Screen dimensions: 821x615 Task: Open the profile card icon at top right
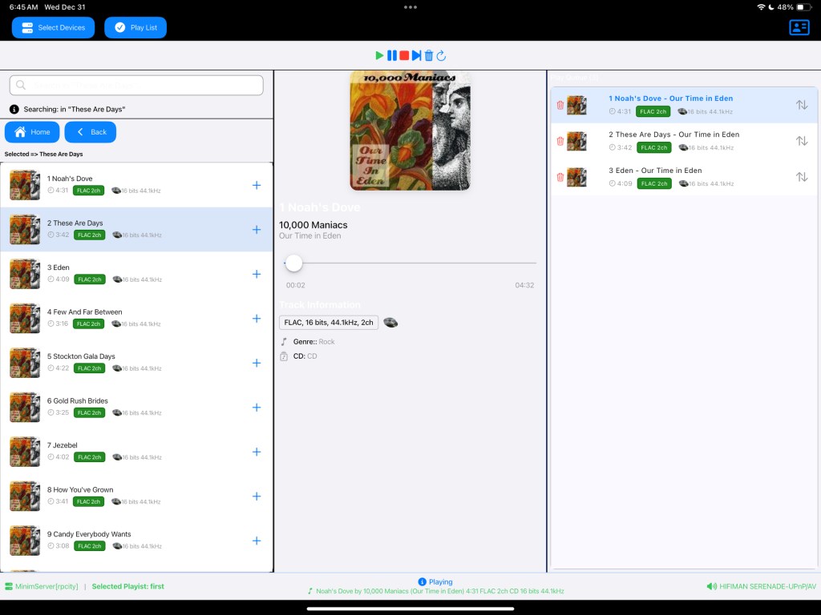point(799,27)
